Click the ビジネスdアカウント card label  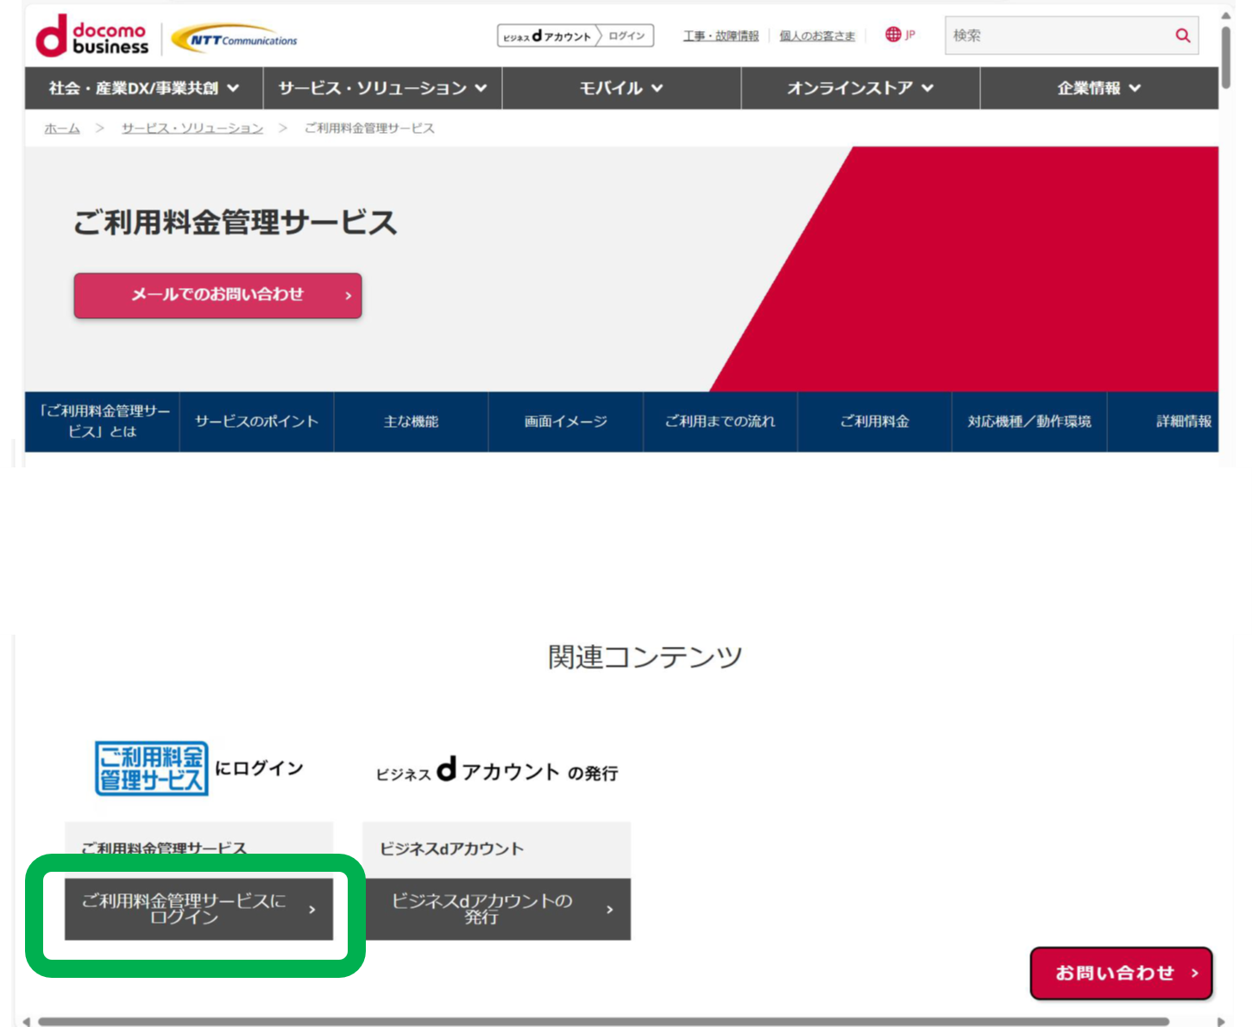point(452,849)
